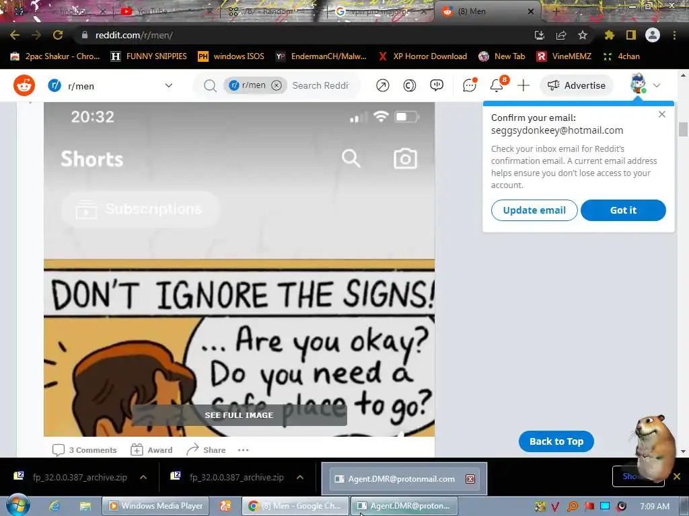This screenshot has height=516, width=689.
Task: Open the windows ISOS bookmark
Action: tap(231, 56)
